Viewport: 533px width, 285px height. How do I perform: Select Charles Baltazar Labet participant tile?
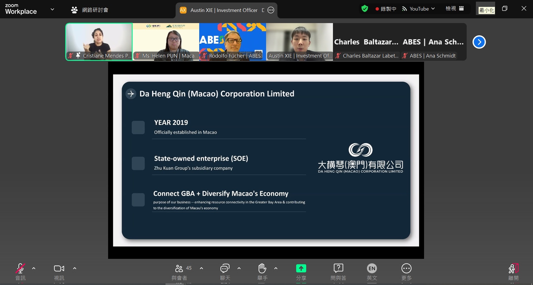pos(366,42)
